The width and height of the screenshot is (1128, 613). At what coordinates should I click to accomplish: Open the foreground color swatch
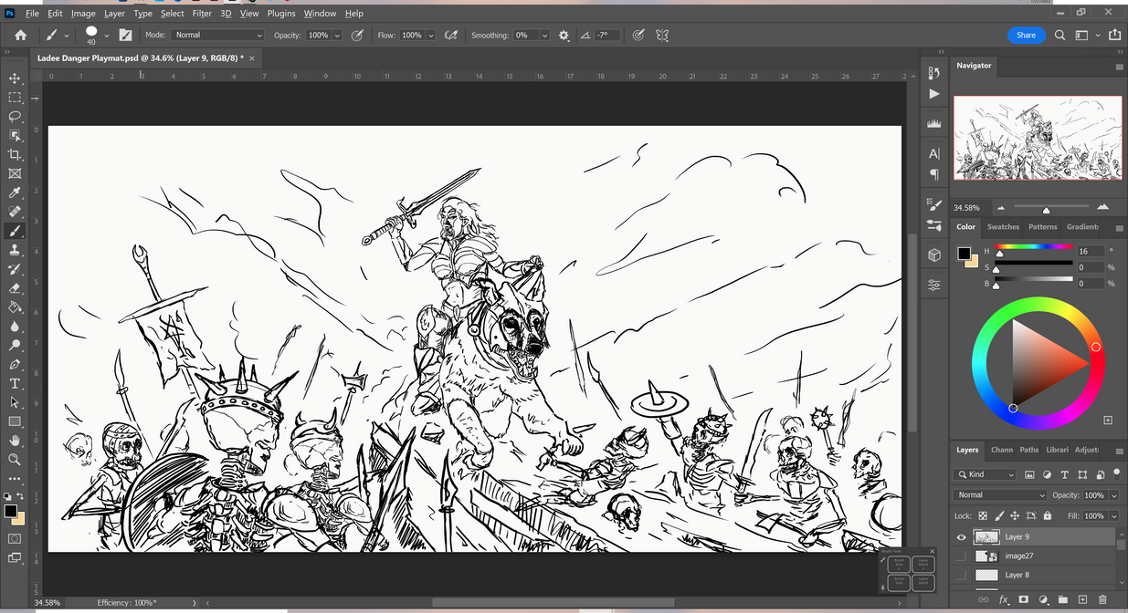click(9, 511)
